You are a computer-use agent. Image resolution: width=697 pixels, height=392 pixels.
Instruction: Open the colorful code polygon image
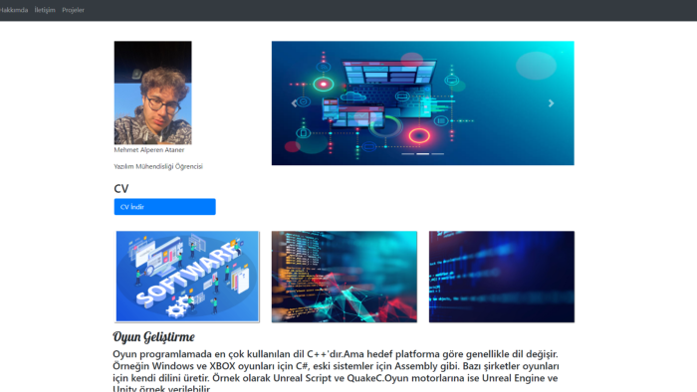345,277
